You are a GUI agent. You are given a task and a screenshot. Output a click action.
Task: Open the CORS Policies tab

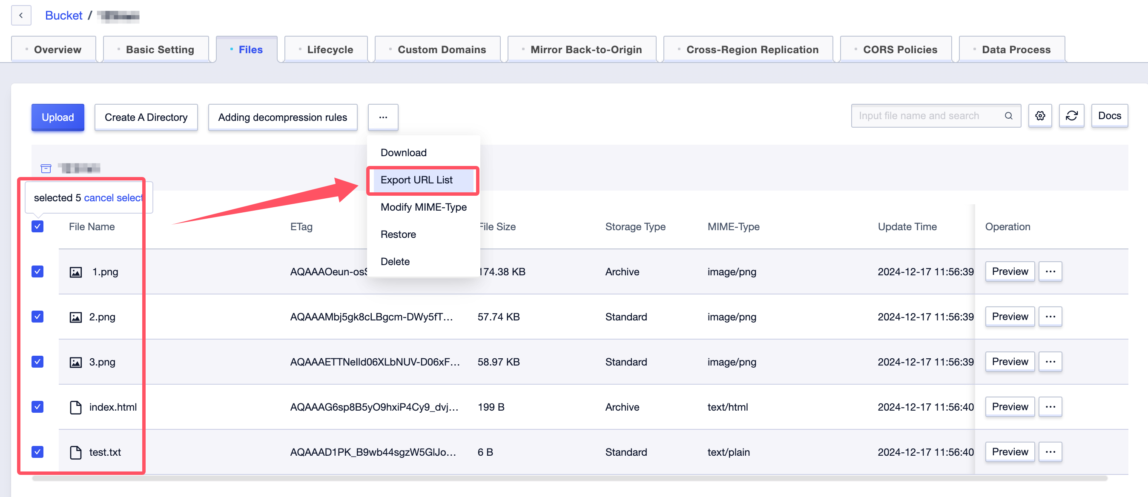pos(896,49)
